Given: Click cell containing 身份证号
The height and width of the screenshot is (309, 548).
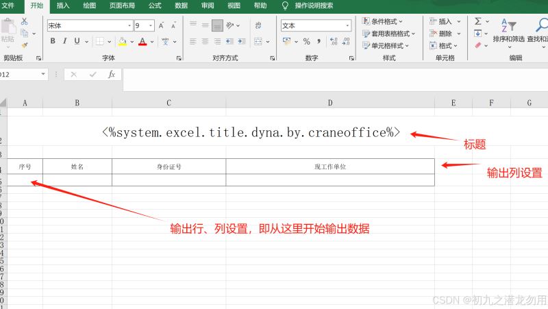Looking at the screenshot, I should click(x=169, y=166).
